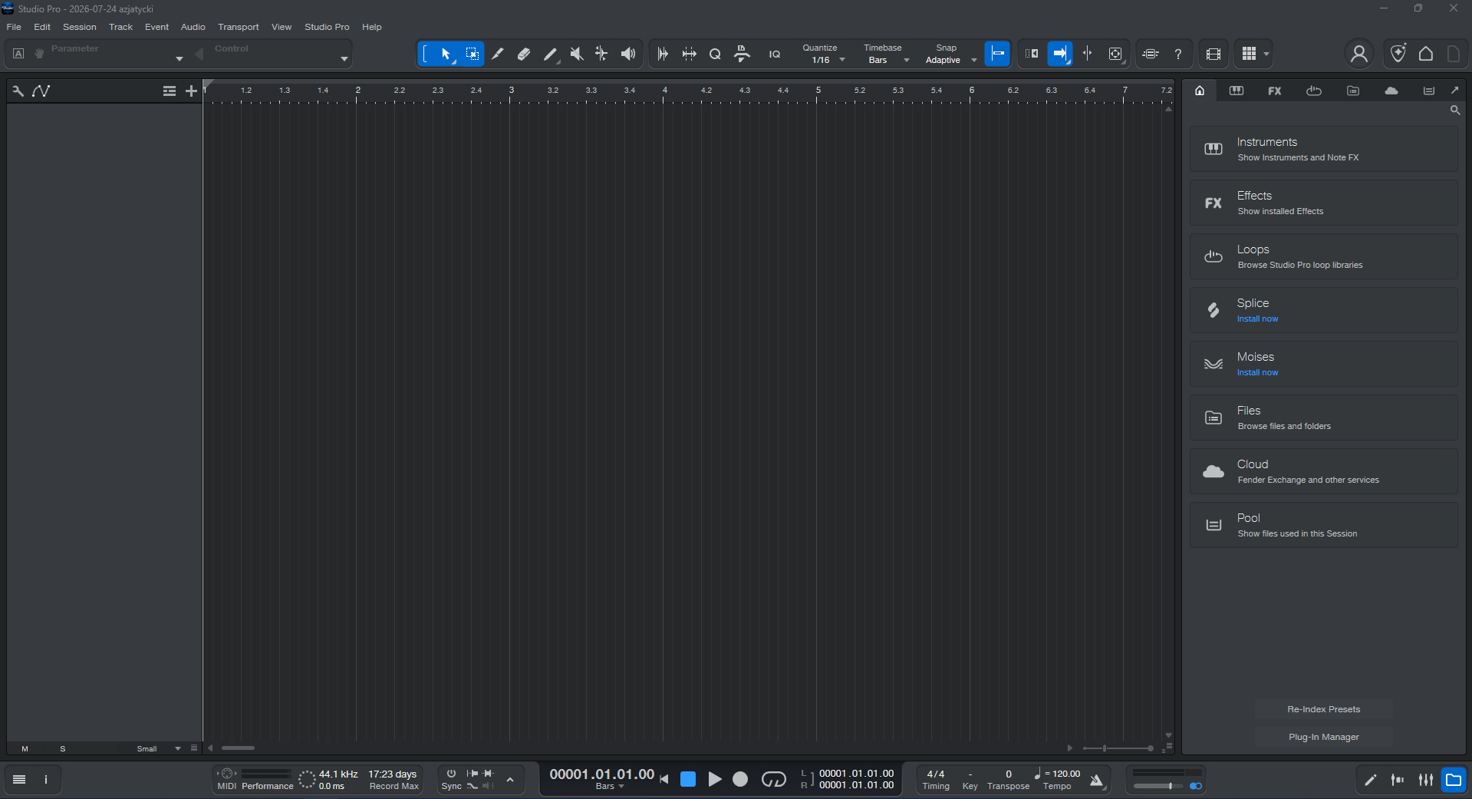
Task: Open the Mixer console icon
Action: (1426, 780)
